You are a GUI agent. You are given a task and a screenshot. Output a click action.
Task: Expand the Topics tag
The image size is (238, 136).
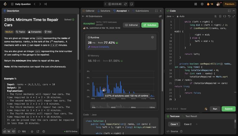point(21,32)
